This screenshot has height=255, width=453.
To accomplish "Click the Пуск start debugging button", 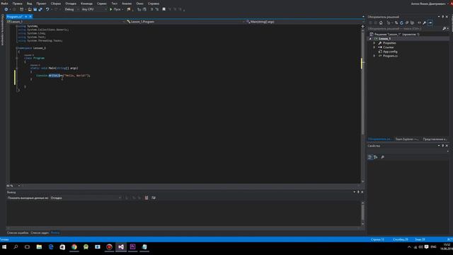I will pos(116,9).
